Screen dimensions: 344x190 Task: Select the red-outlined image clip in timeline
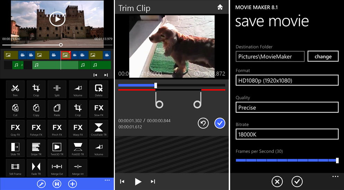click(66, 55)
